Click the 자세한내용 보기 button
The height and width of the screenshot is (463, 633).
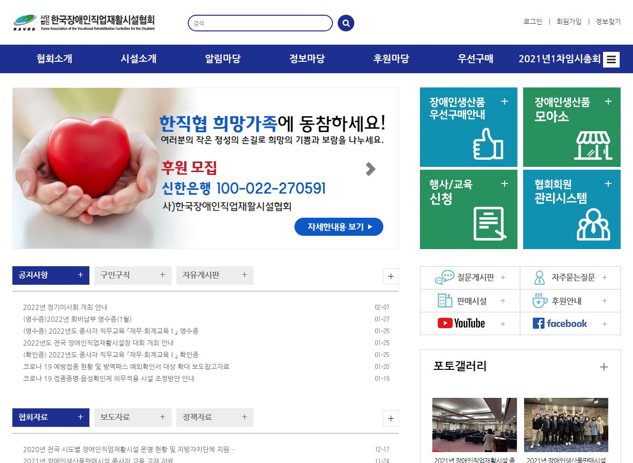click(x=339, y=227)
